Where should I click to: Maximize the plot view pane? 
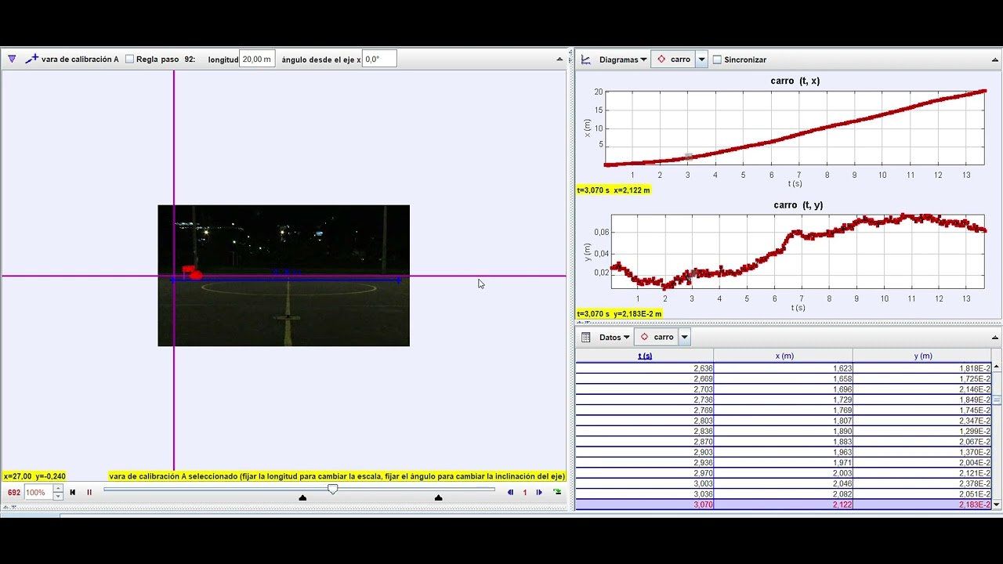[x=995, y=60]
